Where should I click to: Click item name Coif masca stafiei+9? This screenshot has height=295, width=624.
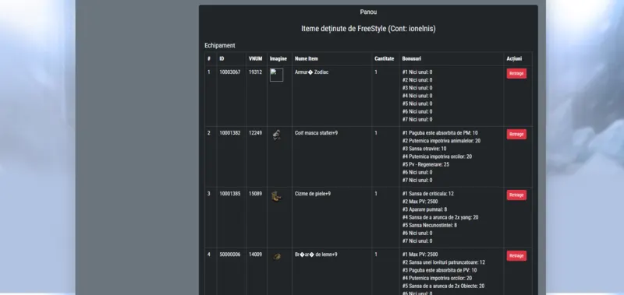coord(316,133)
